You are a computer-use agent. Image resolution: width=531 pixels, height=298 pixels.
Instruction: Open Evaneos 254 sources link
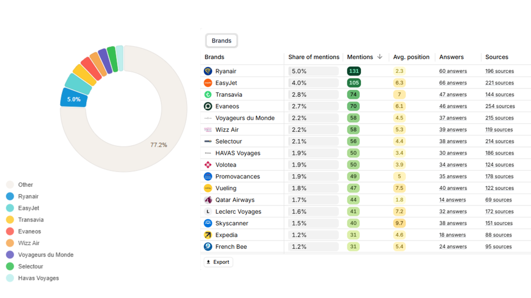pyautogui.click(x=500, y=107)
